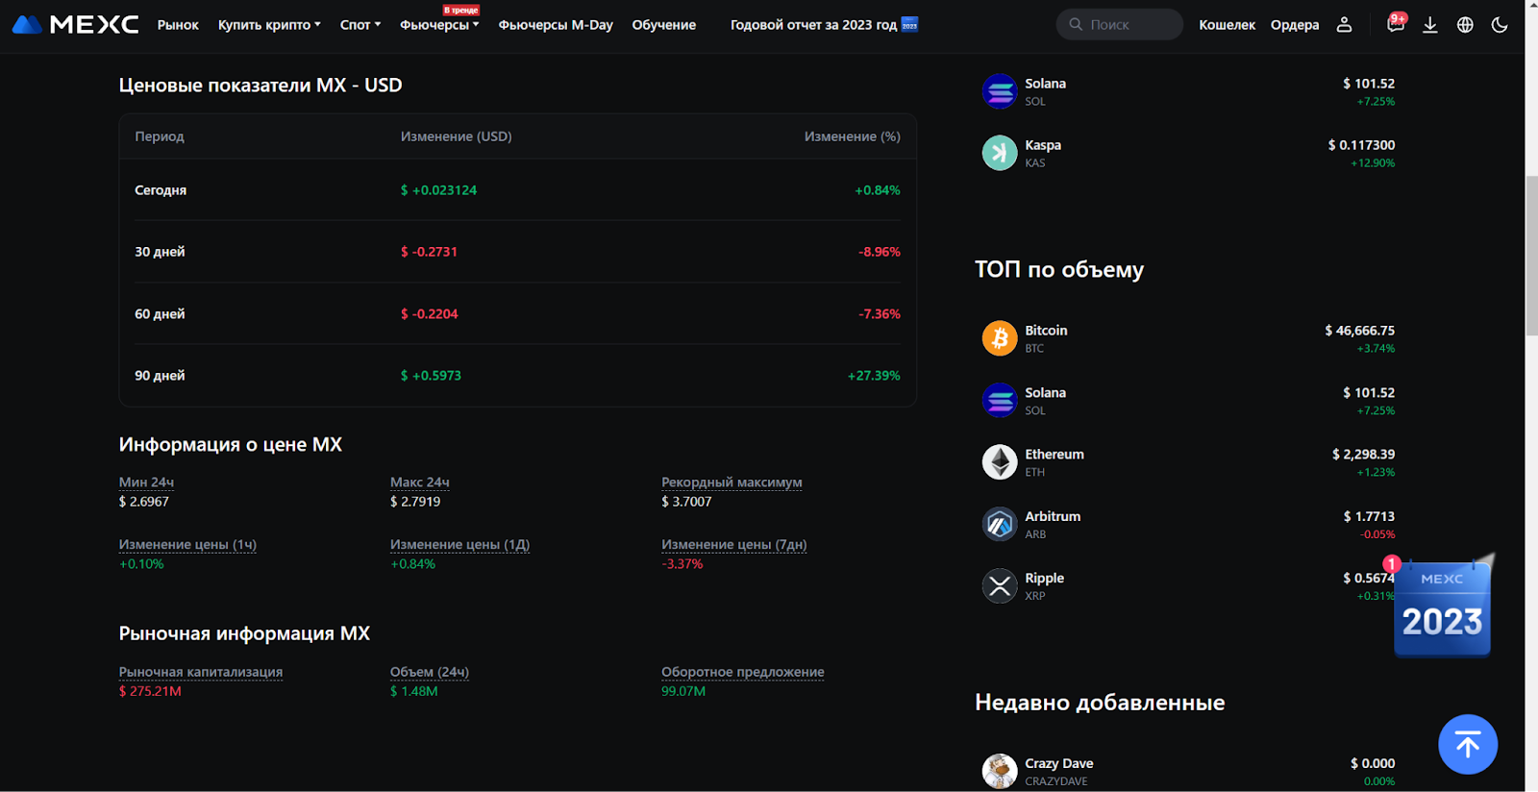Click the $ +0.023124 change value
This screenshot has height=792, width=1538.
click(x=438, y=190)
